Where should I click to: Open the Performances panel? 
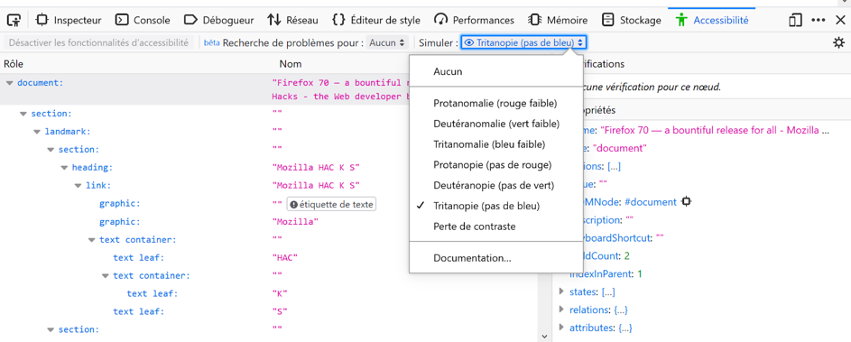point(474,20)
